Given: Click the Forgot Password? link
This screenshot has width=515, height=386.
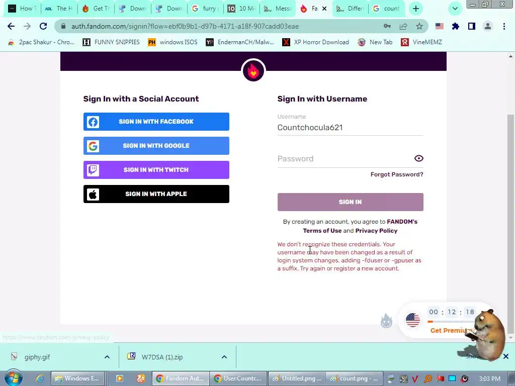Looking at the screenshot, I should click(x=397, y=174).
